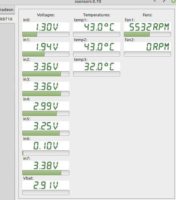
Task: Click the in6 voltage progress bar
Action: (x=46, y=153)
